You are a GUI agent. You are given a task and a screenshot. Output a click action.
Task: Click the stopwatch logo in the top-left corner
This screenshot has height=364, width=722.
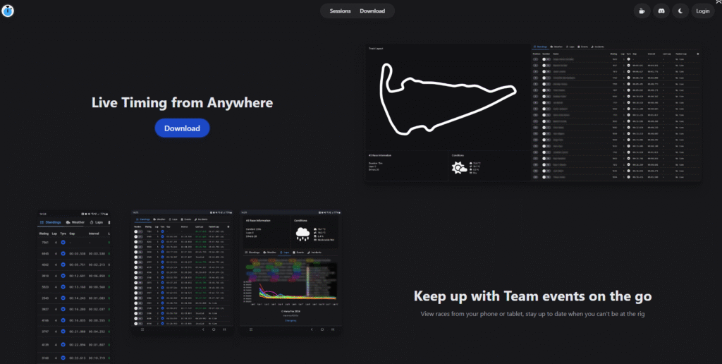coord(8,11)
